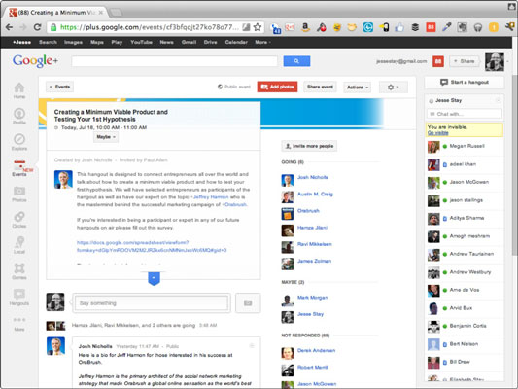518x389 pixels.
Task: Click the Share button near profile
Action: [x=465, y=61]
